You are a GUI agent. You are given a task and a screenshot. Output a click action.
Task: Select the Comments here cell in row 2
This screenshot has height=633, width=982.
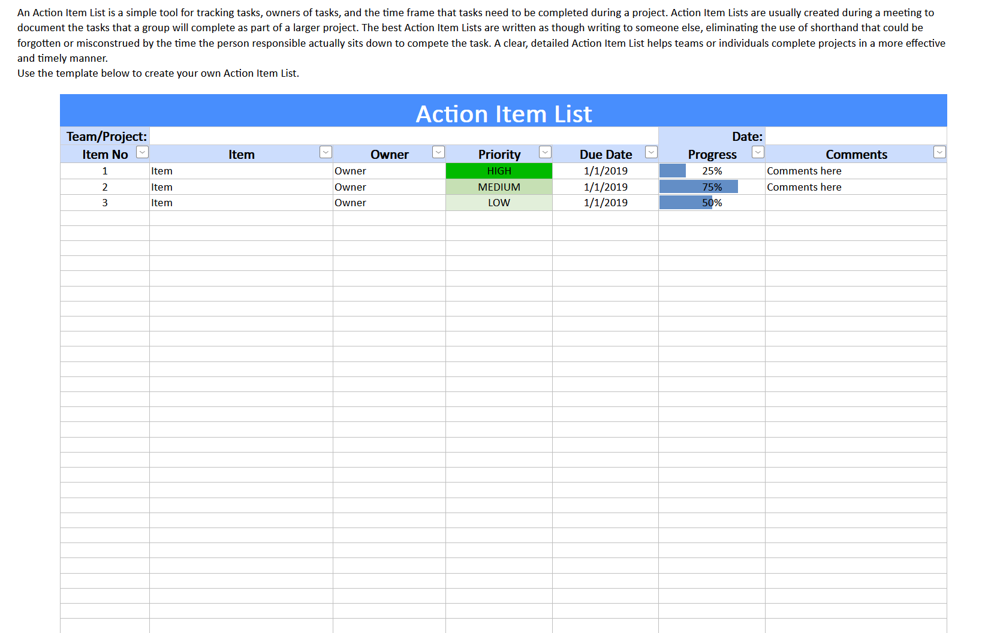point(804,186)
